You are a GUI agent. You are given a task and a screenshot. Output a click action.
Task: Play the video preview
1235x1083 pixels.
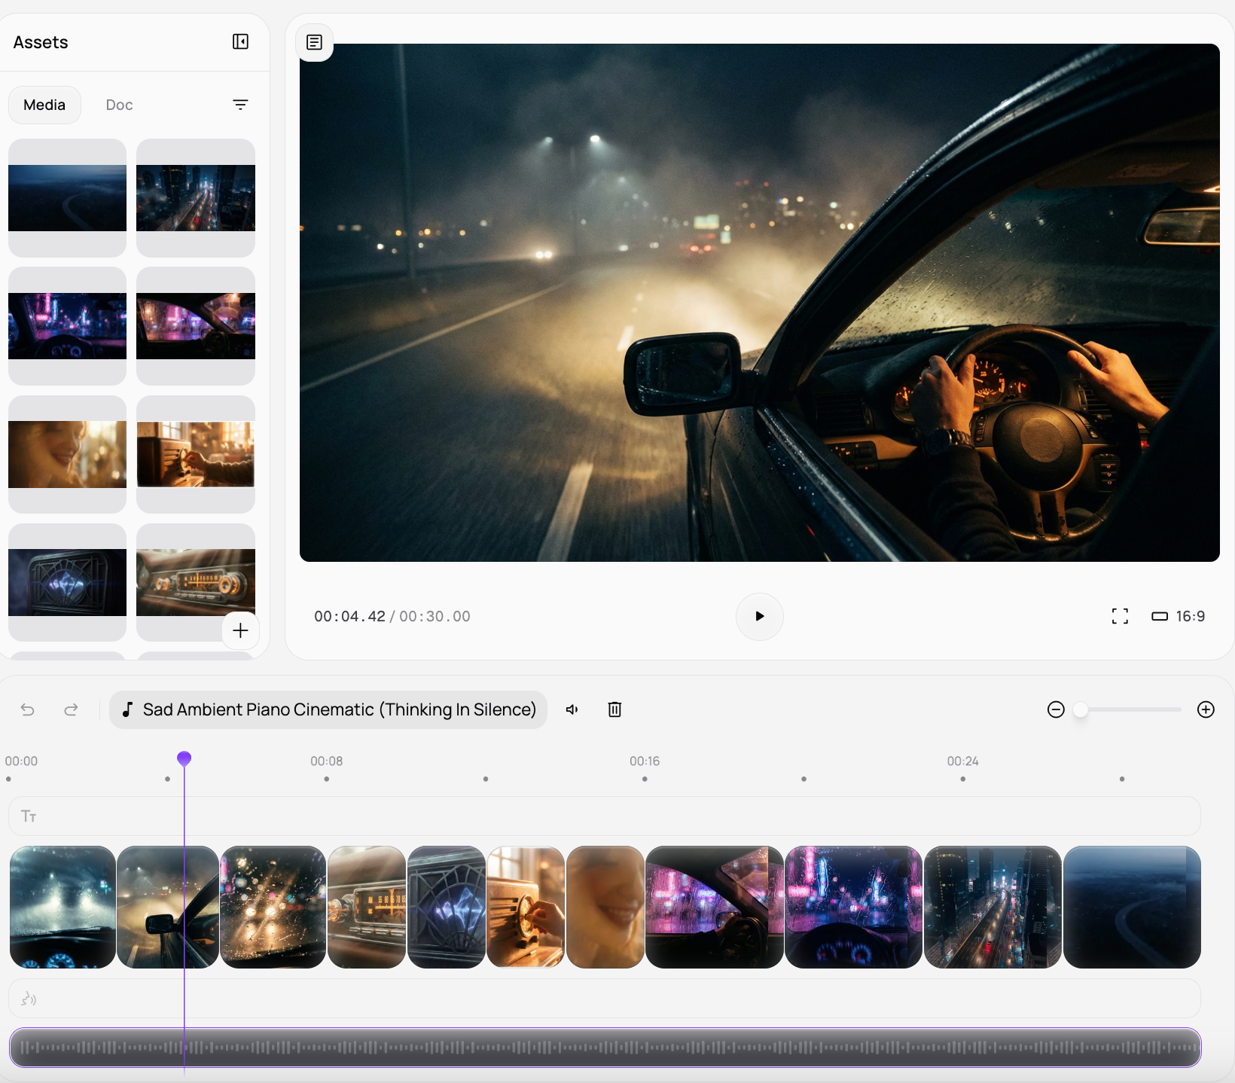759,616
